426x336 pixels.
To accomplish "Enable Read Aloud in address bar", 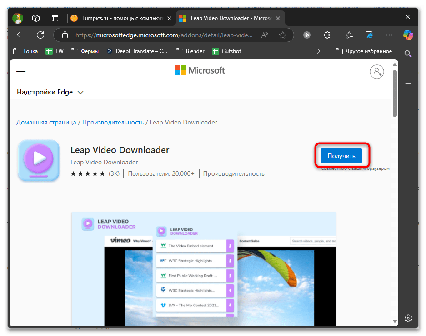I will [x=265, y=35].
